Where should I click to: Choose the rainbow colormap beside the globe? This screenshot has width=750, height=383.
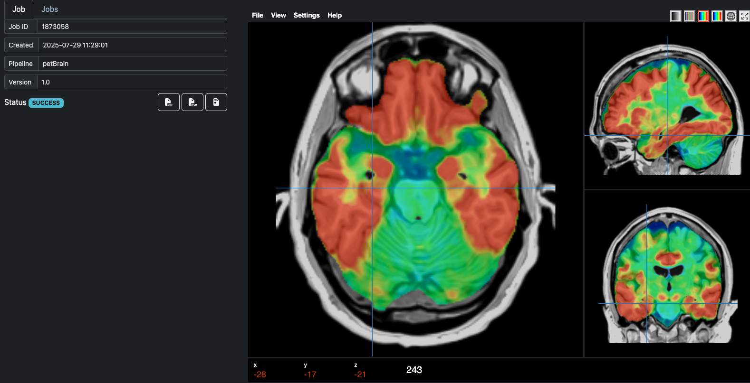[717, 16]
